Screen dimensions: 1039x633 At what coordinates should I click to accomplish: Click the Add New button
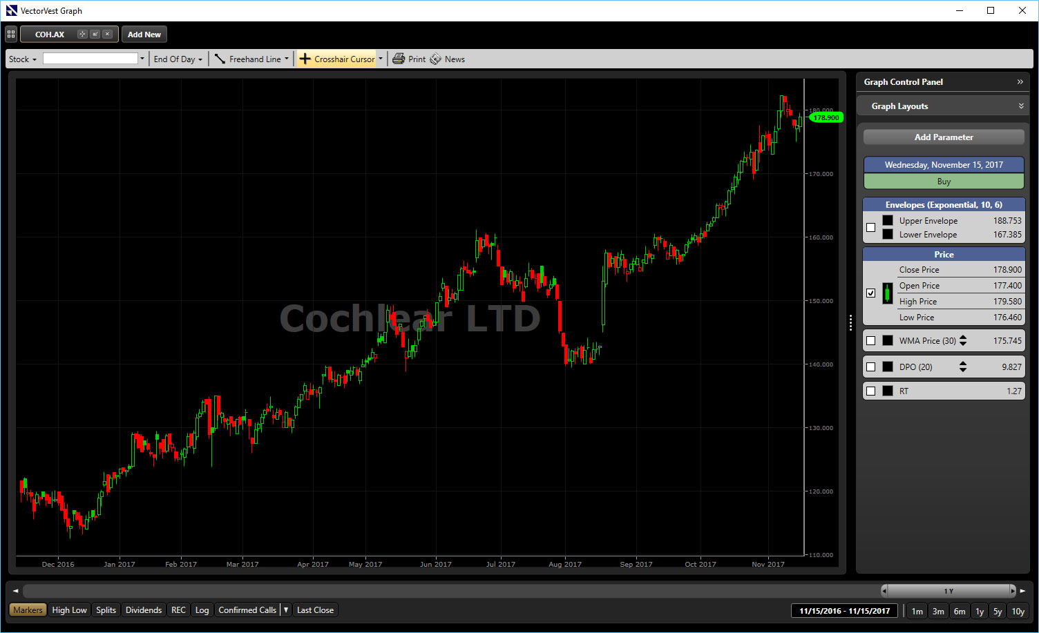[x=144, y=34]
